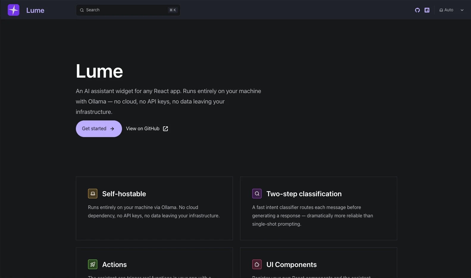Select the UI Components heading
The width and height of the screenshot is (471, 278).
[292, 265]
